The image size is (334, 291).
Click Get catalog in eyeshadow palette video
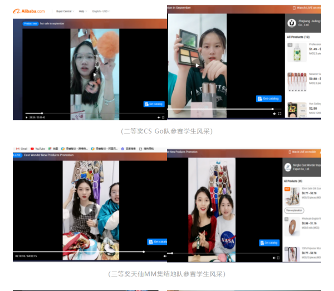point(269,98)
